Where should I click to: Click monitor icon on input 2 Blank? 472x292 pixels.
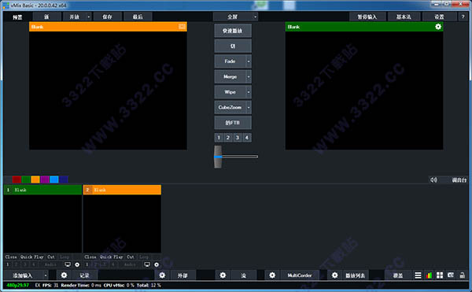pos(147,264)
